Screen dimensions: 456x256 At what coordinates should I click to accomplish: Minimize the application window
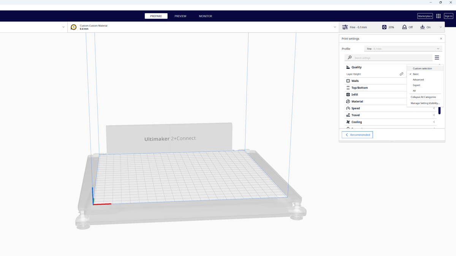tap(431, 2)
